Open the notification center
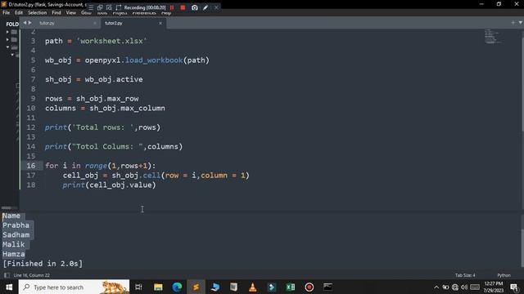This screenshot has width=524, height=294. (x=515, y=287)
